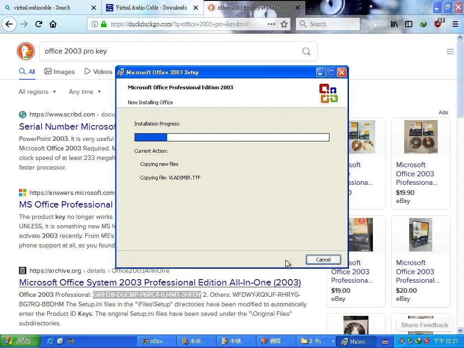Open 'Microsoft Office System 2003 Professional Edition All-In-One' link
The width and height of the screenshot is (464, 348).
160,282
